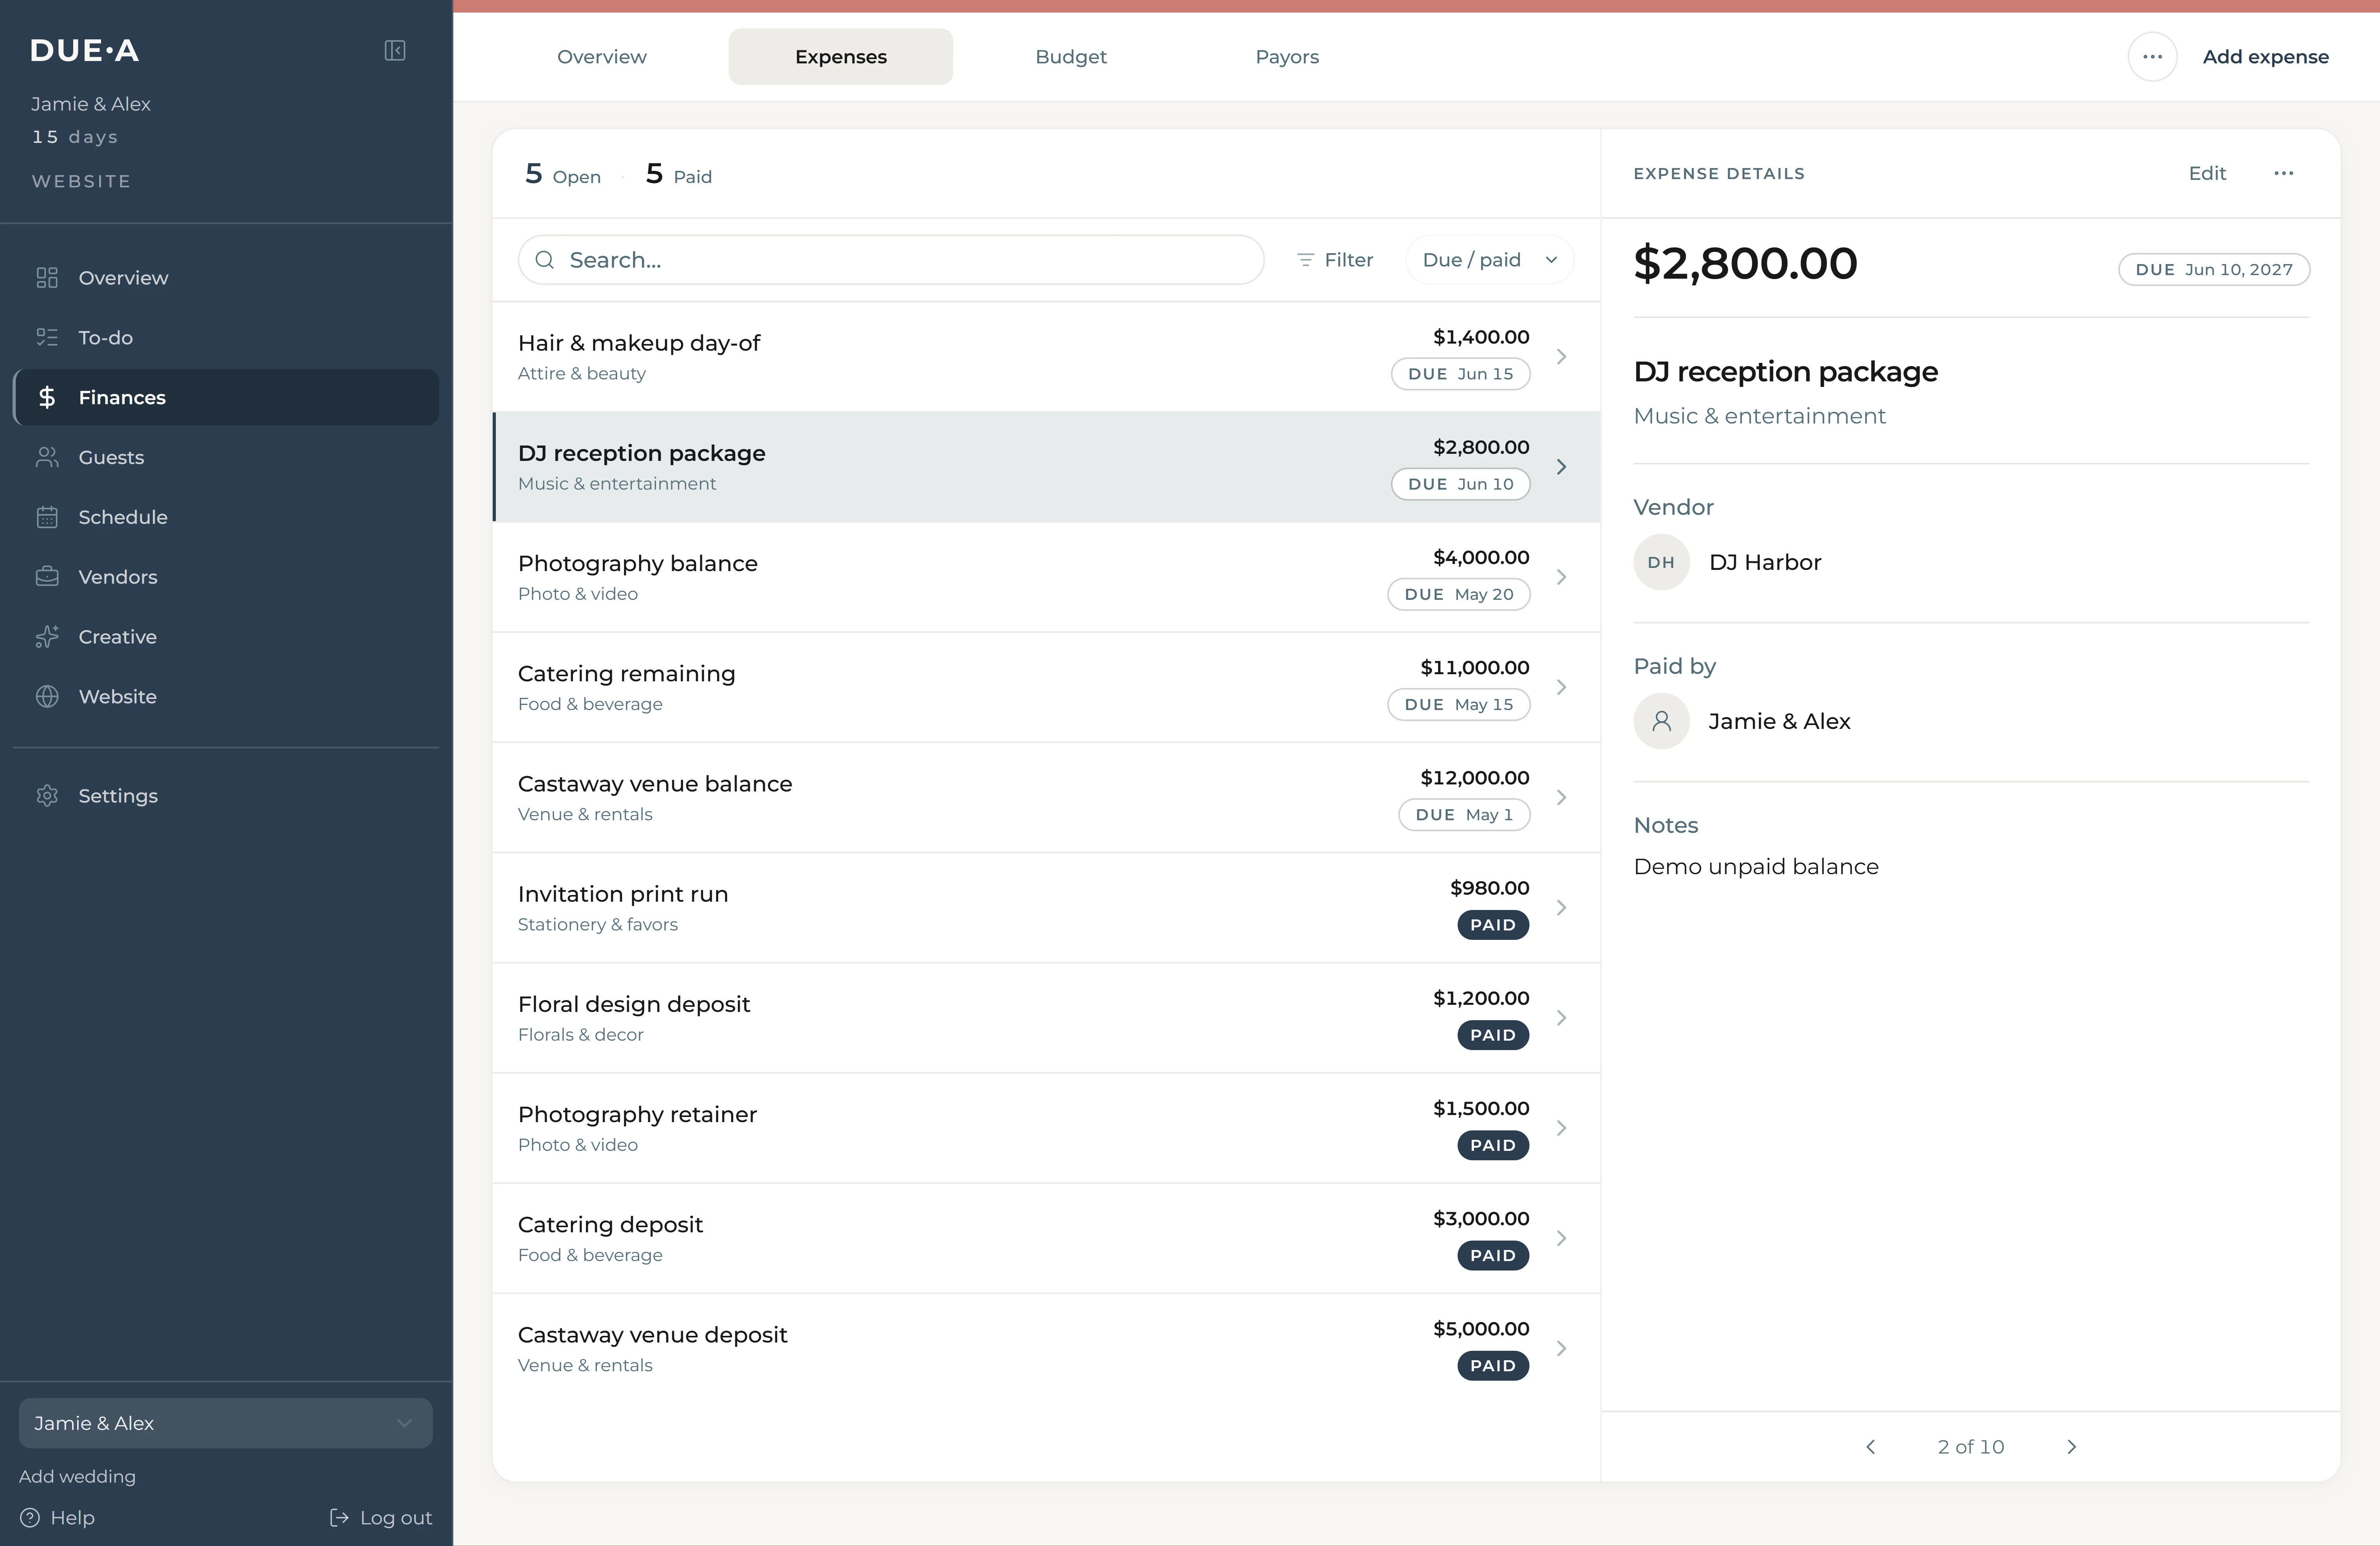Screen dimensions: 2380x1546
Task: Expand Floral design deposit chevron
Action: coord(1561,1018)
